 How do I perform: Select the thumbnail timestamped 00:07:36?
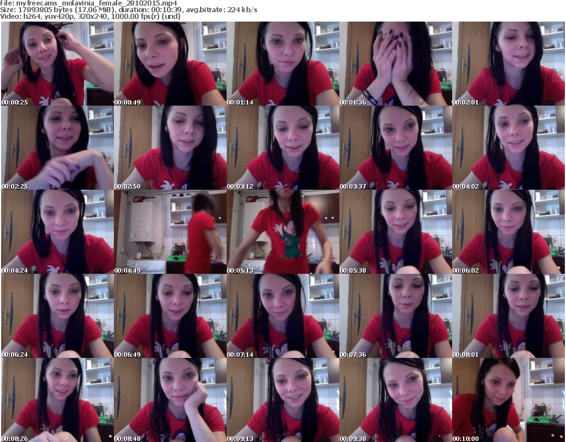[396, 316]
